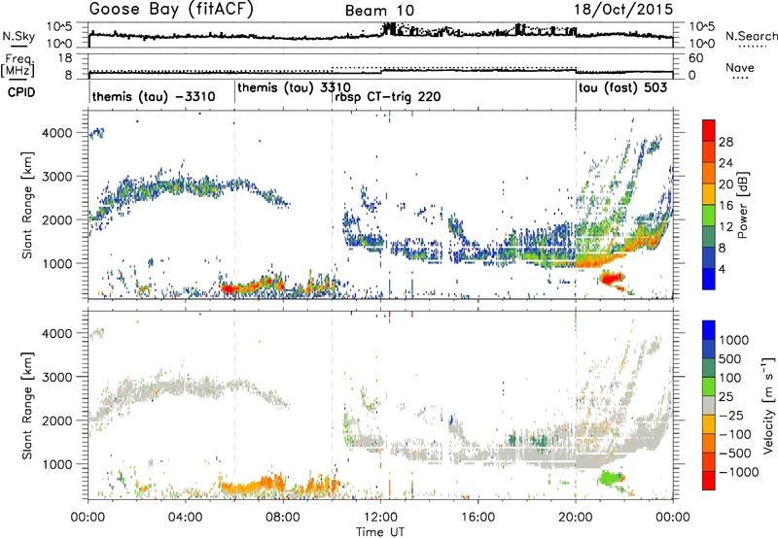Pick the gray -25 to 25 Velocity swatch

coord(709,405)
